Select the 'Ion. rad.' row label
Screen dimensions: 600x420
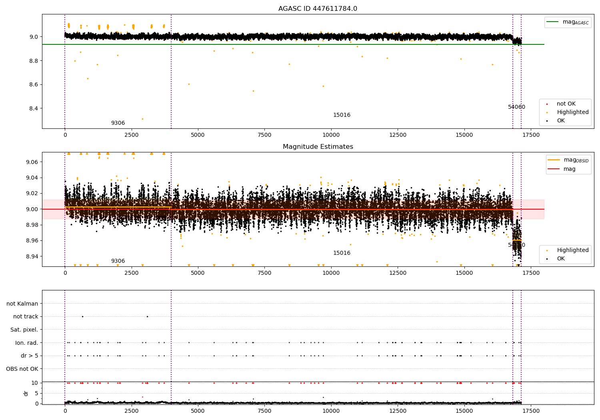coord(27,343)
